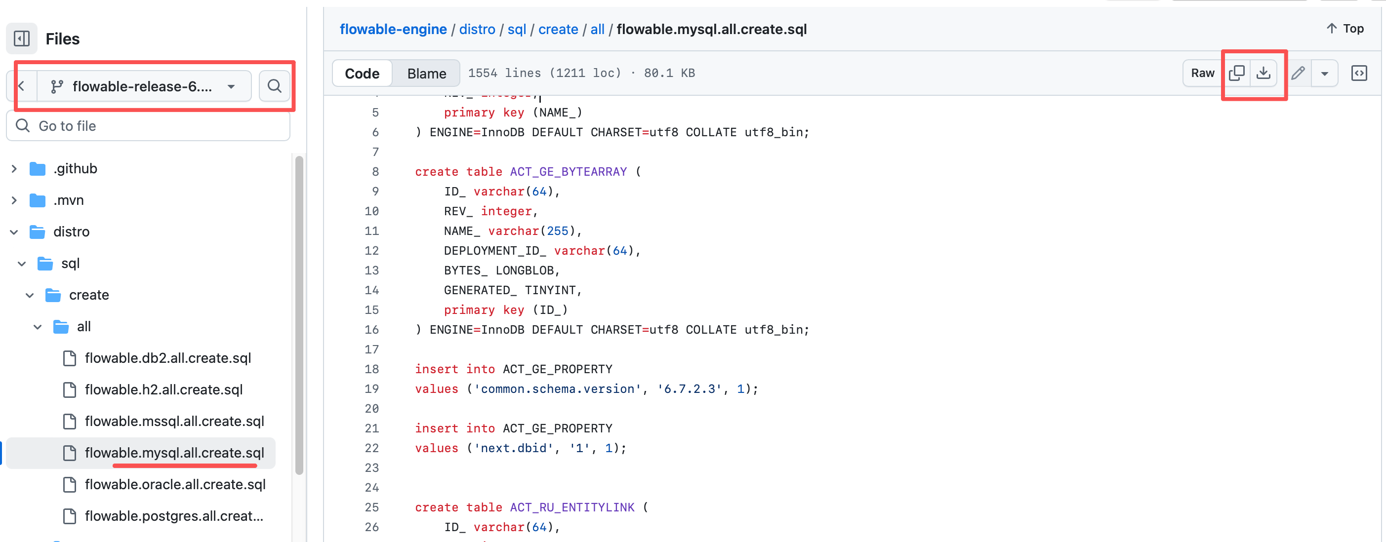Collapse the Files side panel icon
1386x542 pixels.
22,39
